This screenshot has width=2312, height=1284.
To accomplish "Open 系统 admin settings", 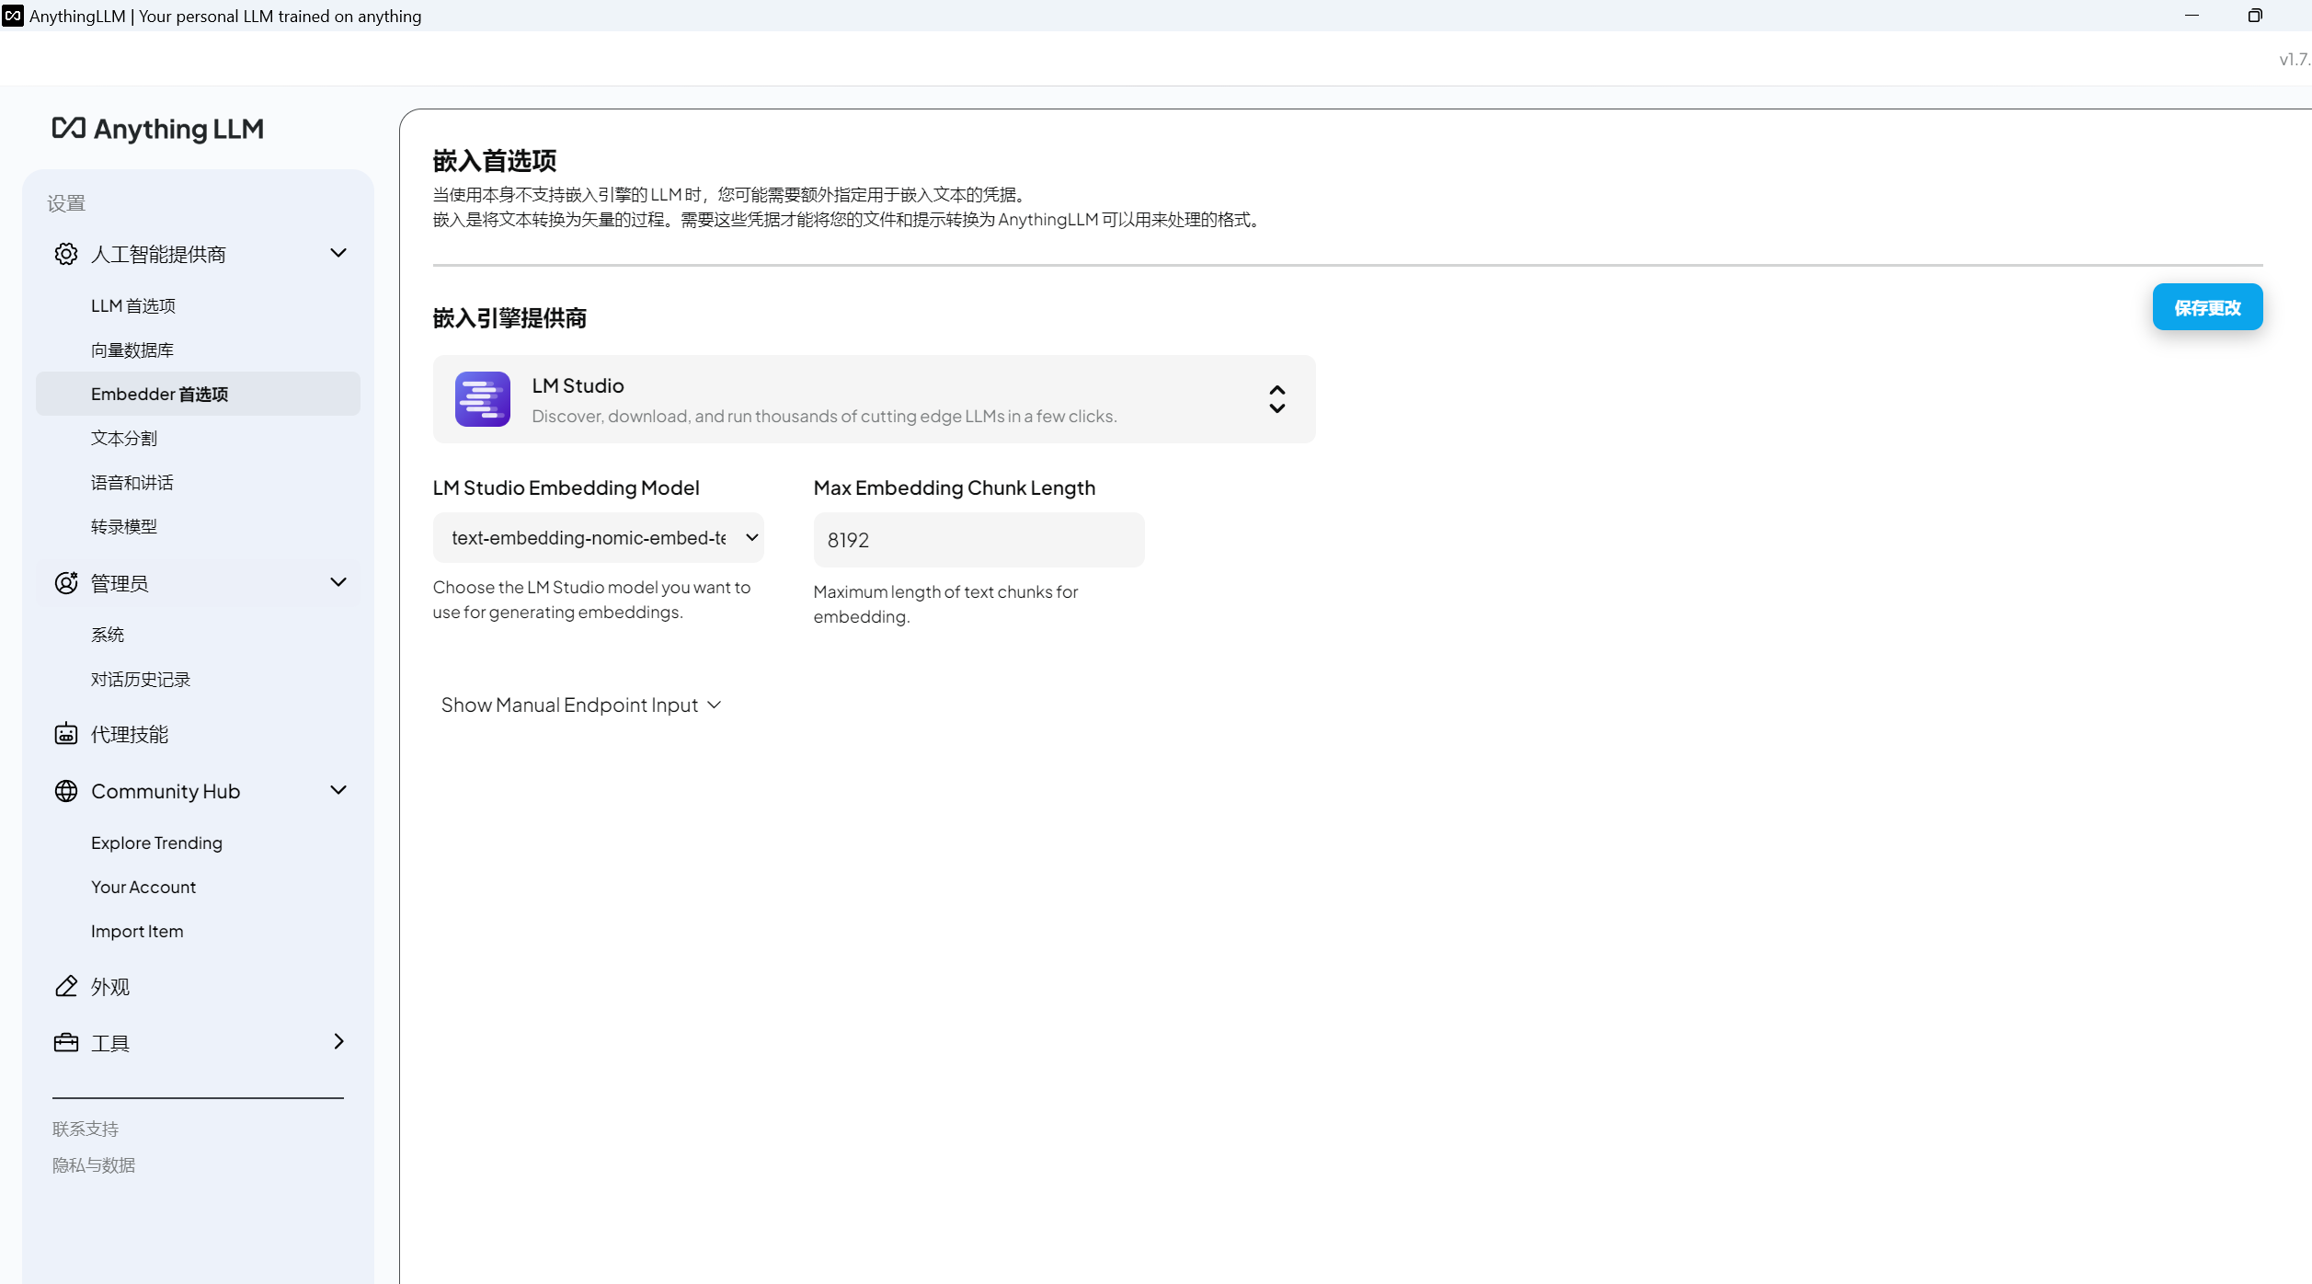I will 108,635.
